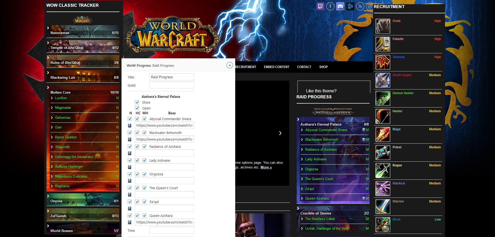The height and width of the screenshot is (237, 495).
Task: Open the Majordomo Executus boss link
Action: (x=71, y=177)
